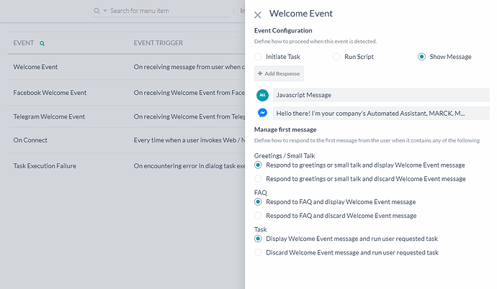Screen dimensions: 497x289
Task: Choose respond to FAQ and display Welcome message
Action: [x=259, y=202]
